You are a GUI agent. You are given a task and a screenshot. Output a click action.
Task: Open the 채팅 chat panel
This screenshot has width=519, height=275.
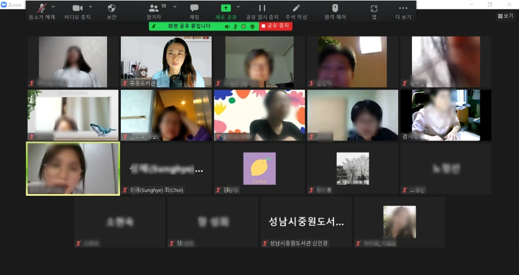point(194,12)
